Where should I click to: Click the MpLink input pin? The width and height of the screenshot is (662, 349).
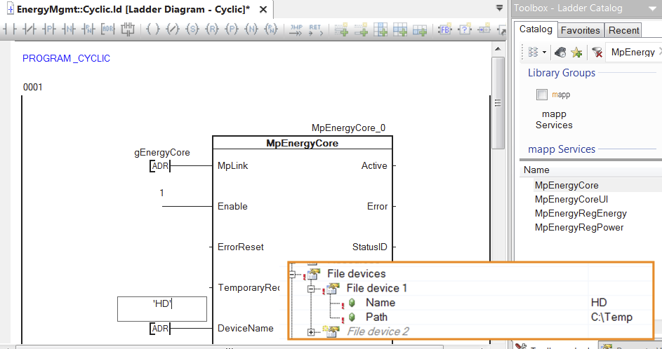click(232, 165)
